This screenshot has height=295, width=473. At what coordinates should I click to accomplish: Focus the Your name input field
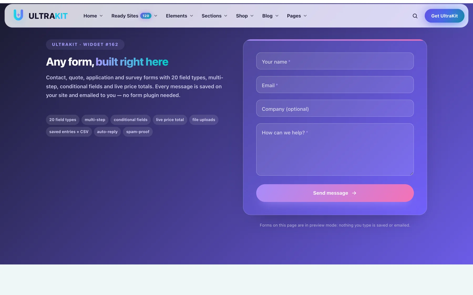[x=335, y=61]
